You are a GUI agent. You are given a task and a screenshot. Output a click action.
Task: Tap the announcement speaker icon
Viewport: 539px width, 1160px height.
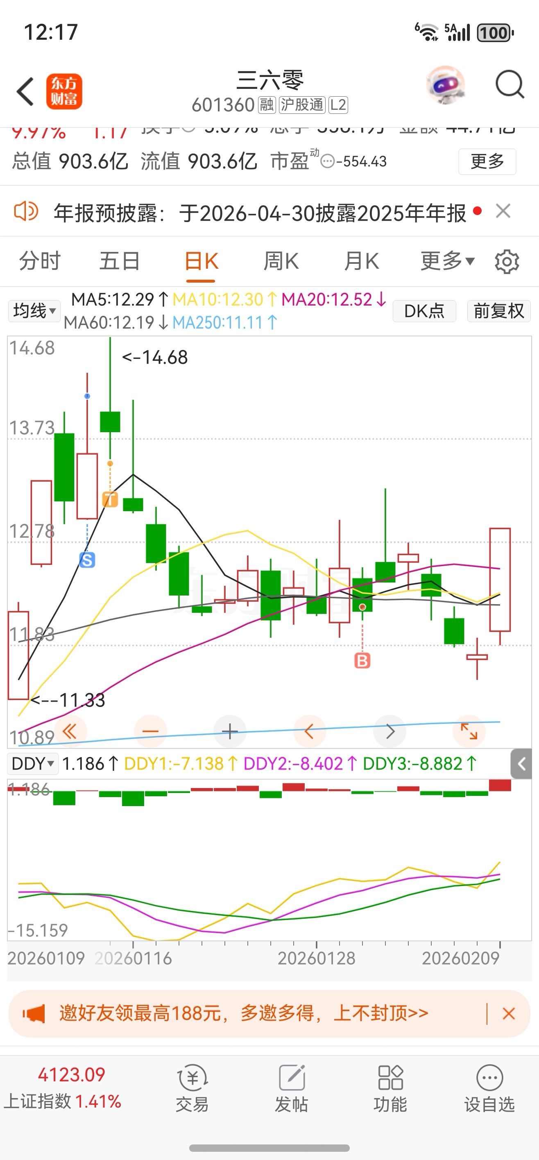click(x=26, y=211)
